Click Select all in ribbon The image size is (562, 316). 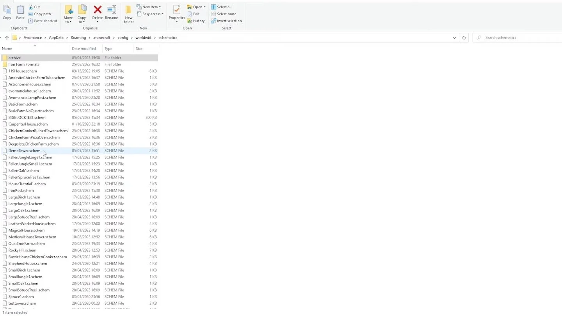point(221,7)
